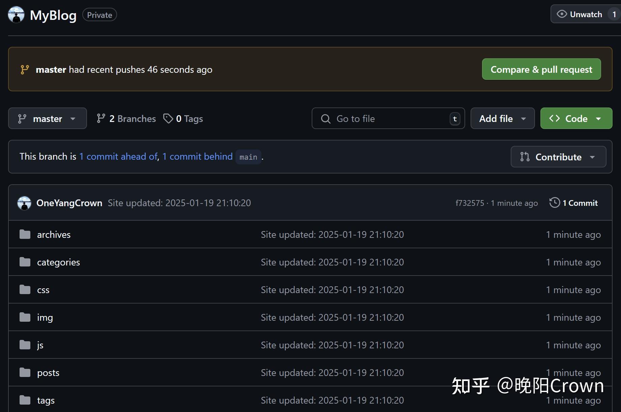Screen dimensions: 621x412
Task: Open the 1 commit ahead of link
Action: tap(118, 157)
